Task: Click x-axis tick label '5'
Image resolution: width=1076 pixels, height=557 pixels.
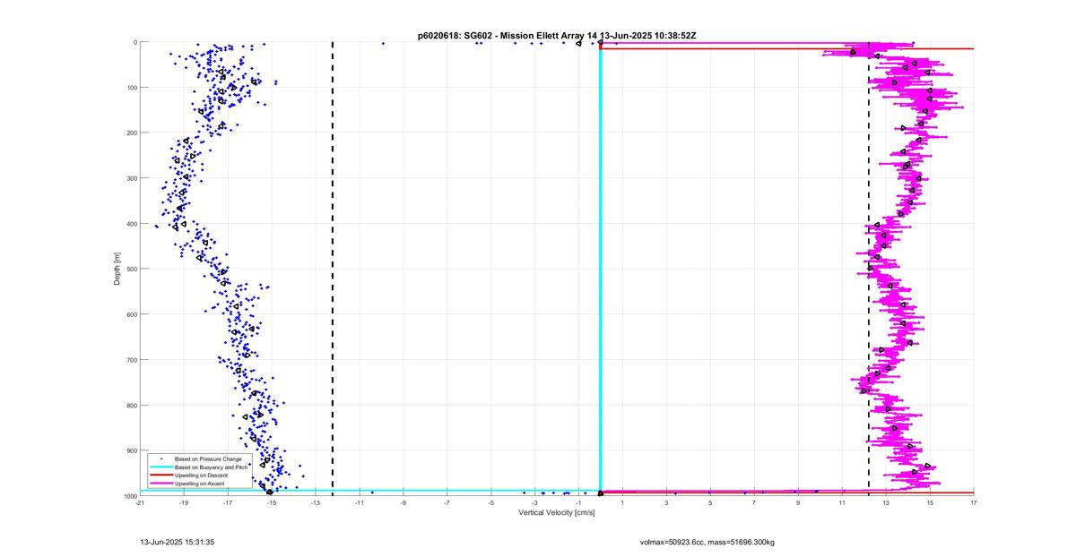Action: click(710, 503)
